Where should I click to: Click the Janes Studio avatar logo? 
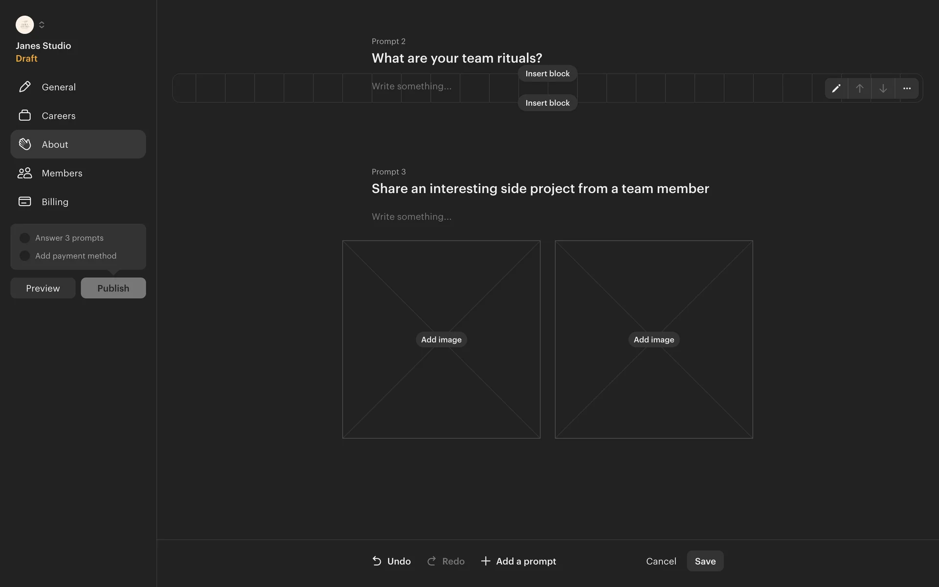click(24, 24)
